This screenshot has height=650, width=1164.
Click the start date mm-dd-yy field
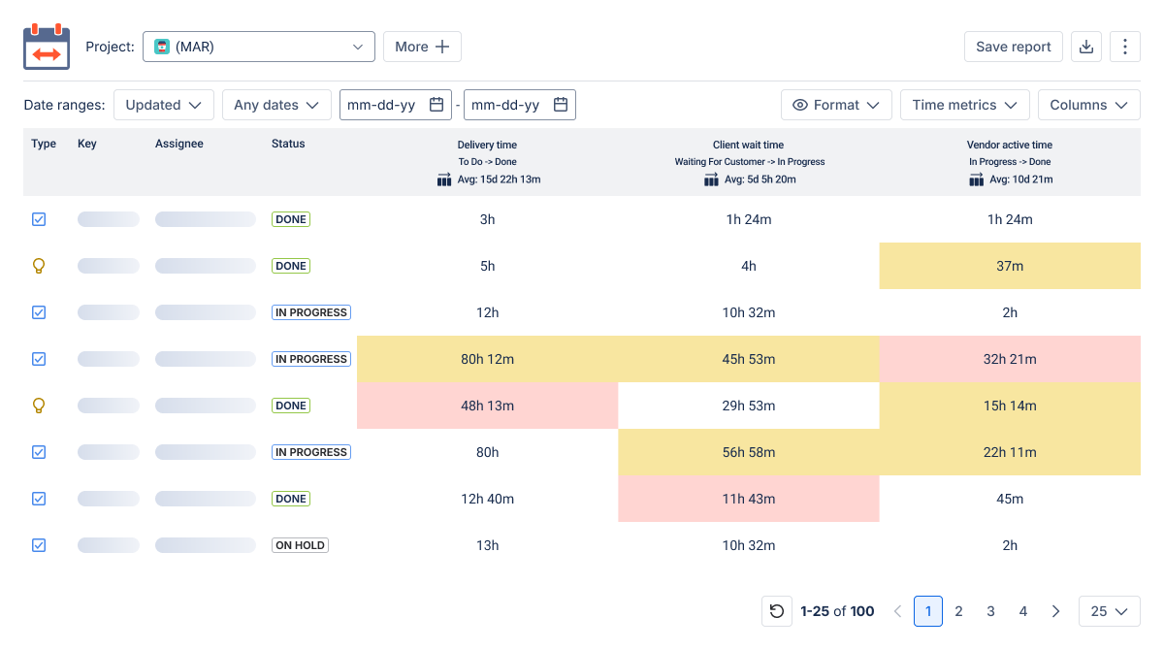(x=396, y=105)
